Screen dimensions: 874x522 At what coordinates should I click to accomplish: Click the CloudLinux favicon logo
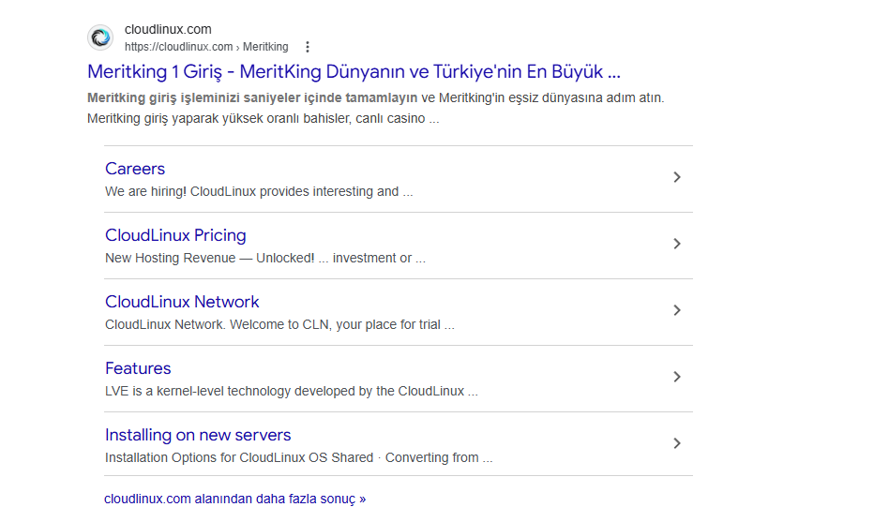(100, 37)
